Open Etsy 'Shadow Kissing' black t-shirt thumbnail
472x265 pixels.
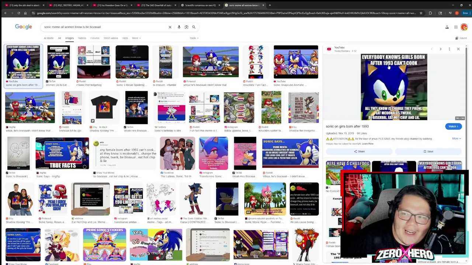(104, 107)
